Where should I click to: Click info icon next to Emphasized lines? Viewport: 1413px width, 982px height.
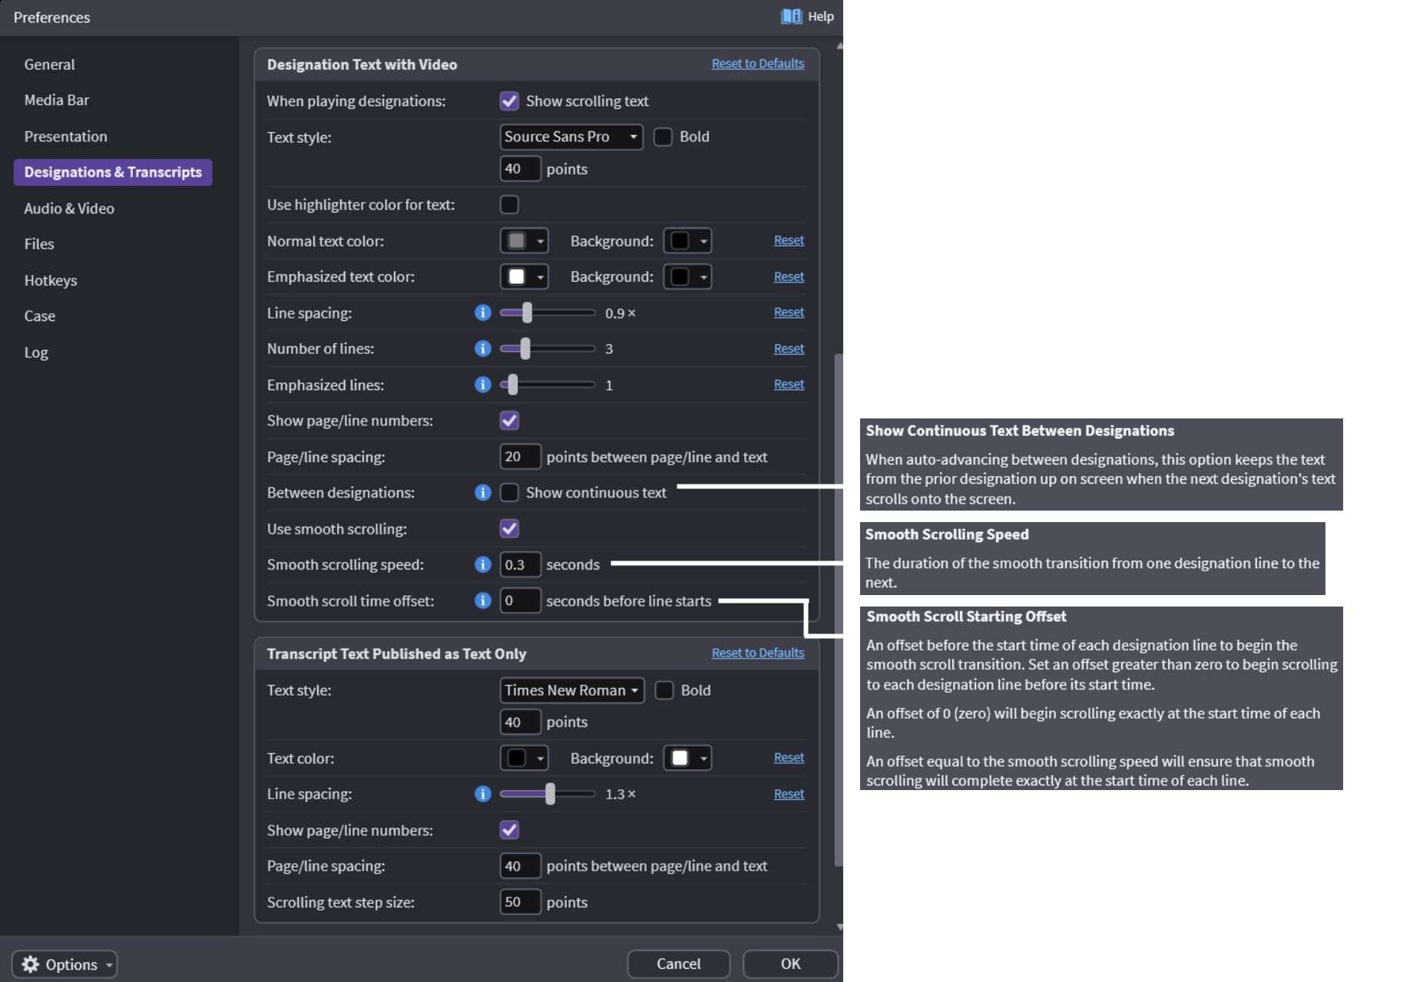point(482,385)
